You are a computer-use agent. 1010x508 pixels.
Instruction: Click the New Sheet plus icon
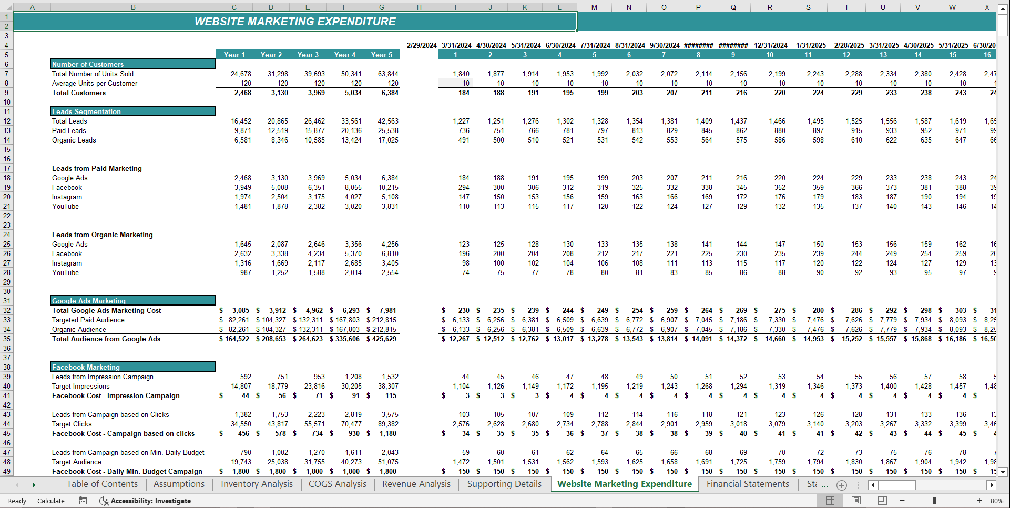(842, 485)
